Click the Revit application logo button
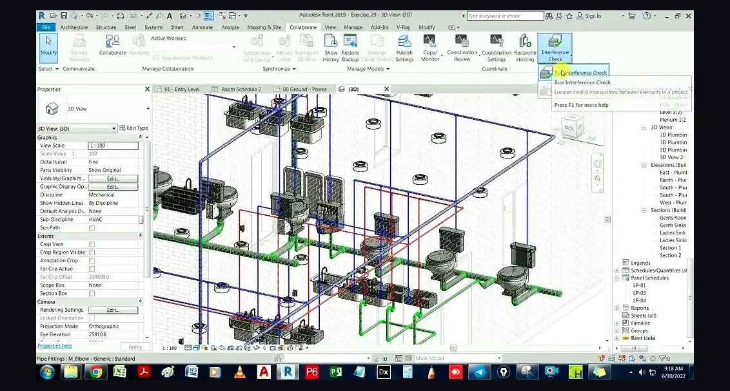 (43, 16)
